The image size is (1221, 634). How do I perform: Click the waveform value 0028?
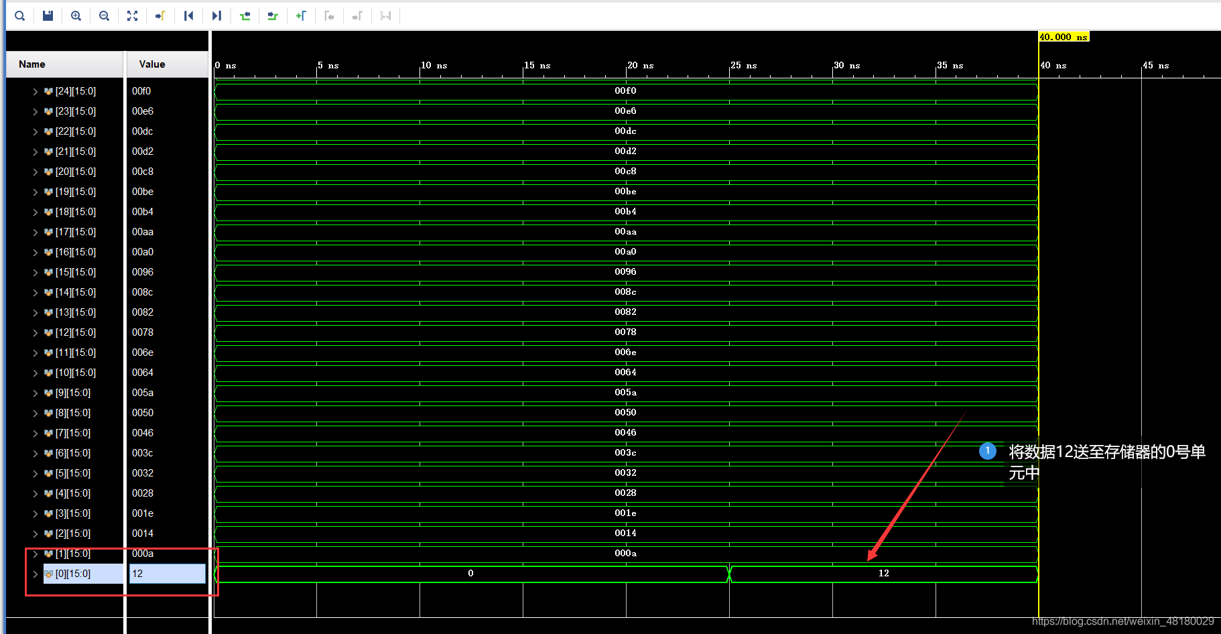click(626, 493)
